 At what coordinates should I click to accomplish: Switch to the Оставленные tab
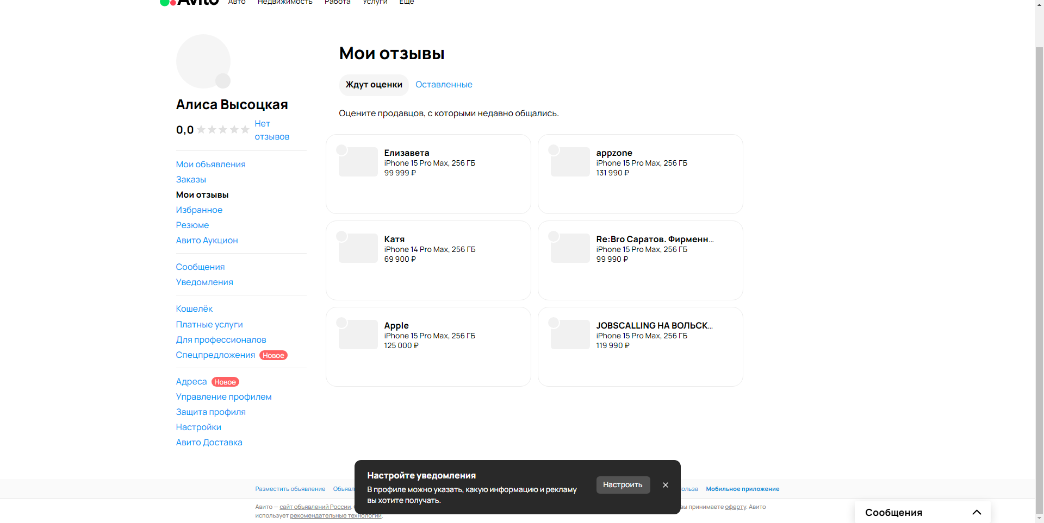(444, 85)
